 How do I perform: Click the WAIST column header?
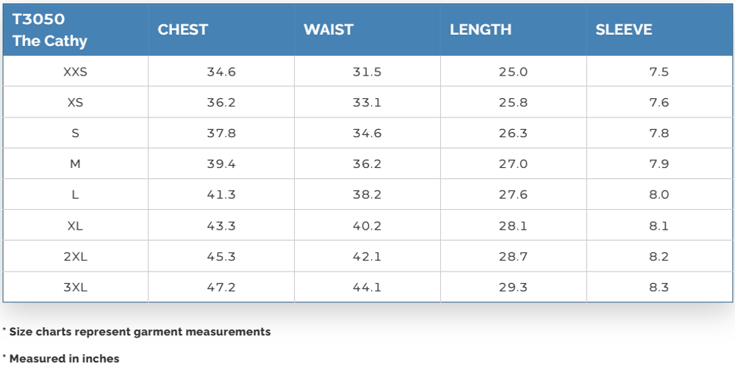(x=329, y=30)
